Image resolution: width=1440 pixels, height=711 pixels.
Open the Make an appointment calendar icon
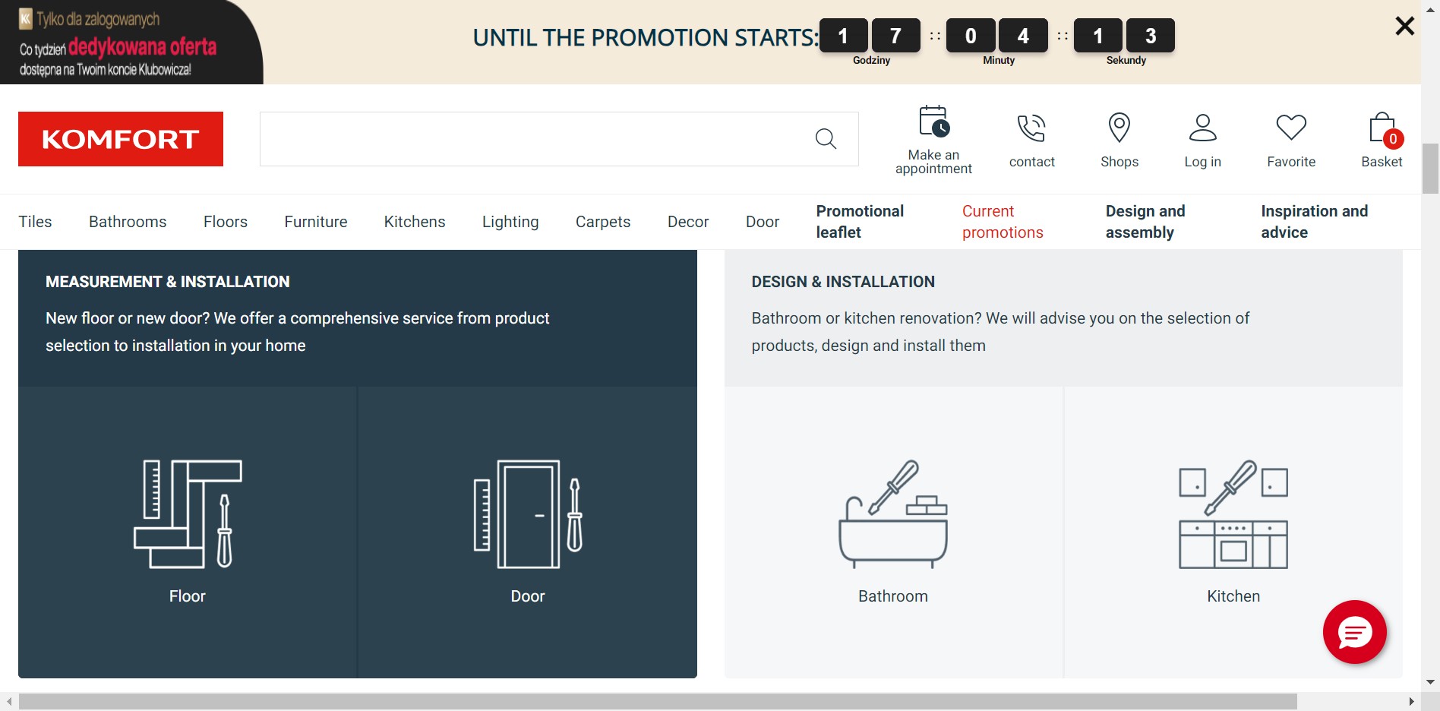point(933,122)
